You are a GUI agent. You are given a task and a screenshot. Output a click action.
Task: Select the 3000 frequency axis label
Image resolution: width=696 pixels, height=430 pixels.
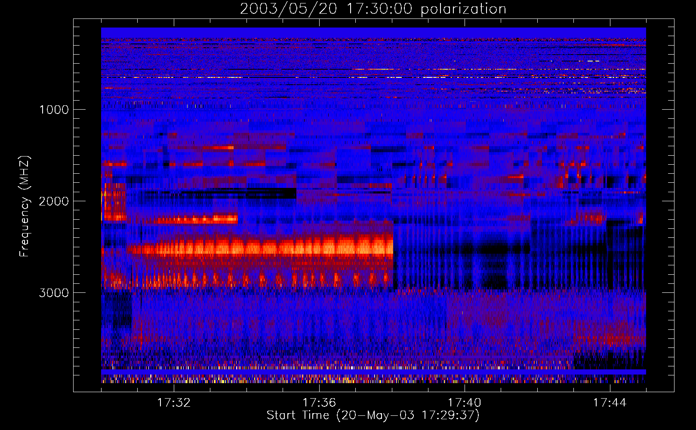54,293
